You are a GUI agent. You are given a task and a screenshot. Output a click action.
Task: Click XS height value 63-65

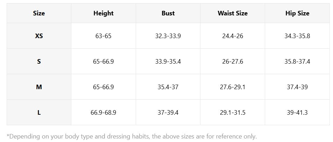(x=104, y=36)
